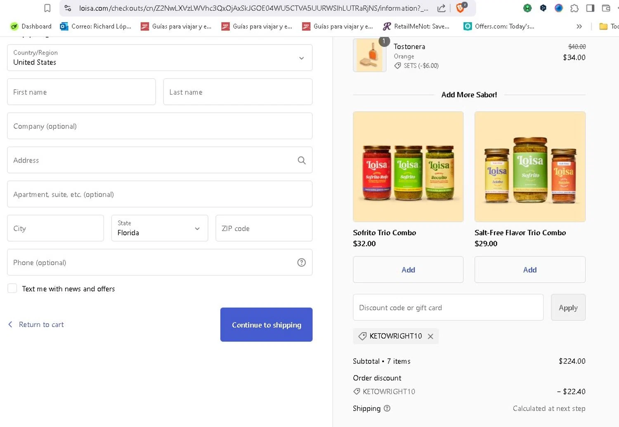Screen dimensions: 619x427
Task: Focus the City field
Action: 55,228
